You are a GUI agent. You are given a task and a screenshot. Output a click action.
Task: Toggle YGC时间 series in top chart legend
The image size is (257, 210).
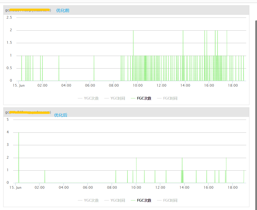point(115,98)
